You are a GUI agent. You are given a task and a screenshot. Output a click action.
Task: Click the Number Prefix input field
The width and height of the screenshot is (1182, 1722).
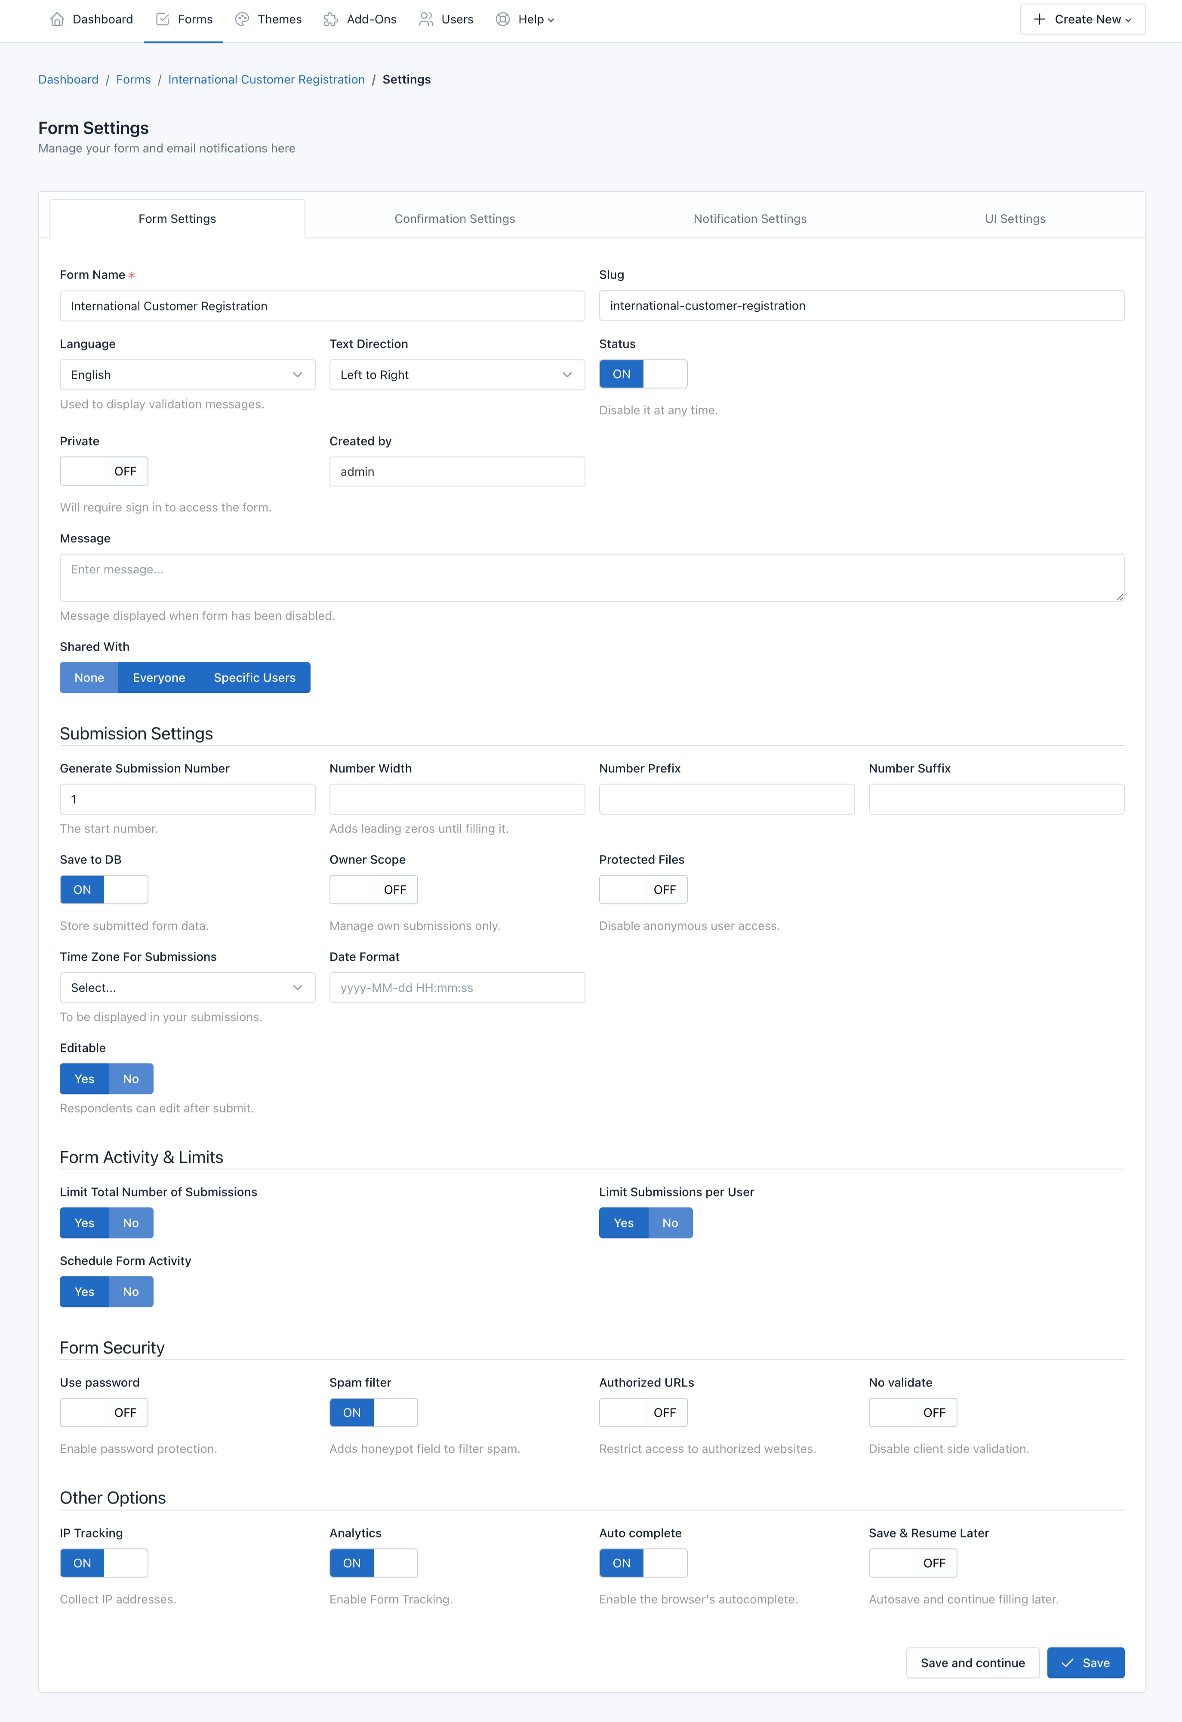click(x=726, y=799)
